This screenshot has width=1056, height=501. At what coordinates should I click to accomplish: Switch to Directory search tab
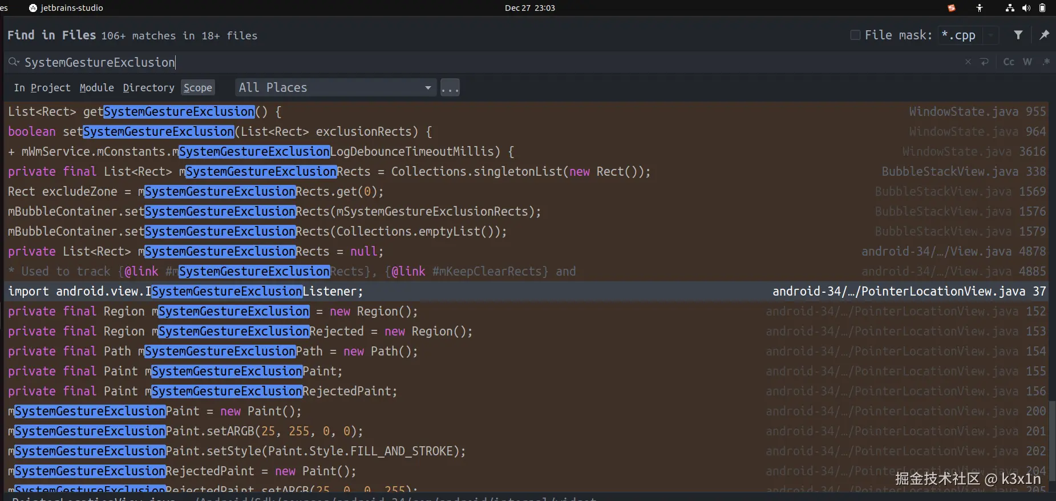point(148,87)
